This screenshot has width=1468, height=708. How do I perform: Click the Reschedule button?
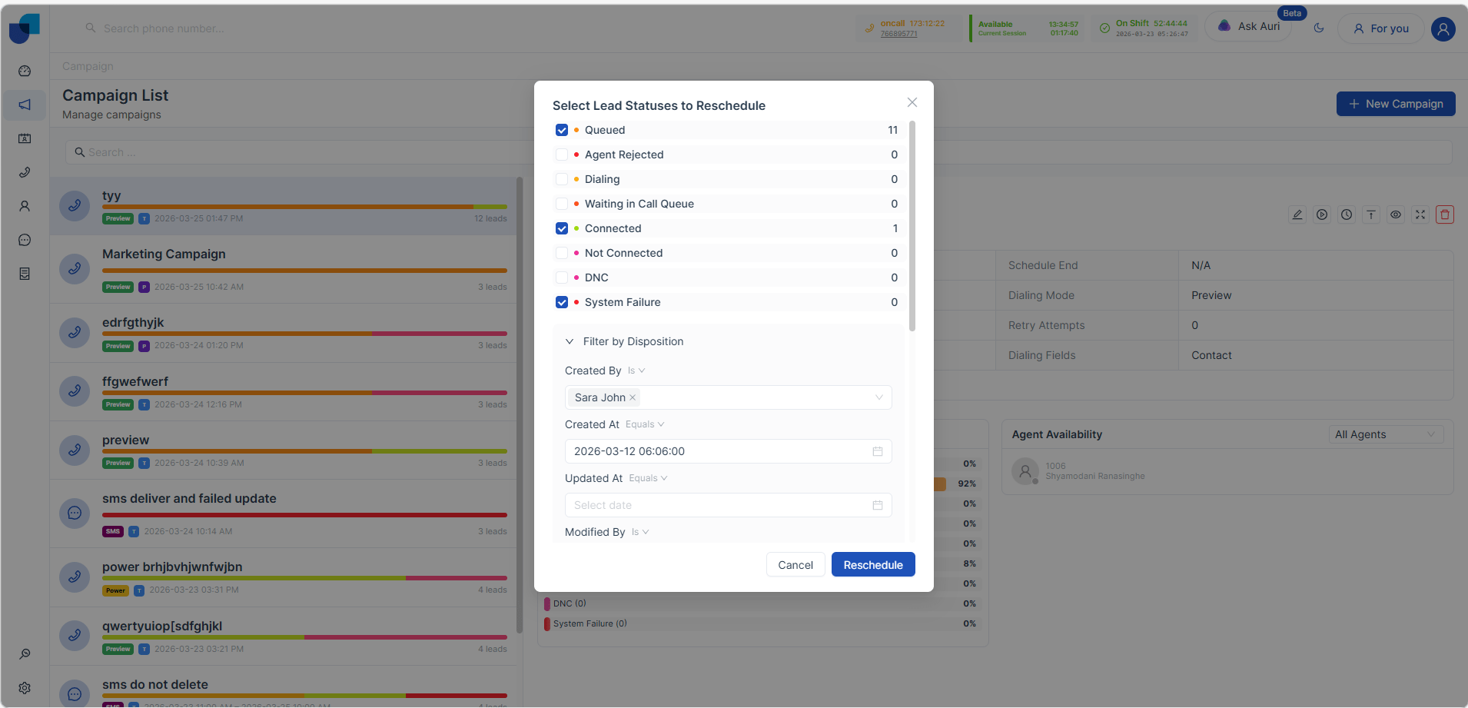pos(873,564)
